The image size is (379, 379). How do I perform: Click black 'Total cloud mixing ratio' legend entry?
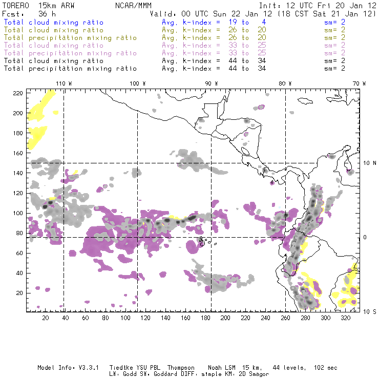[54, 60]
